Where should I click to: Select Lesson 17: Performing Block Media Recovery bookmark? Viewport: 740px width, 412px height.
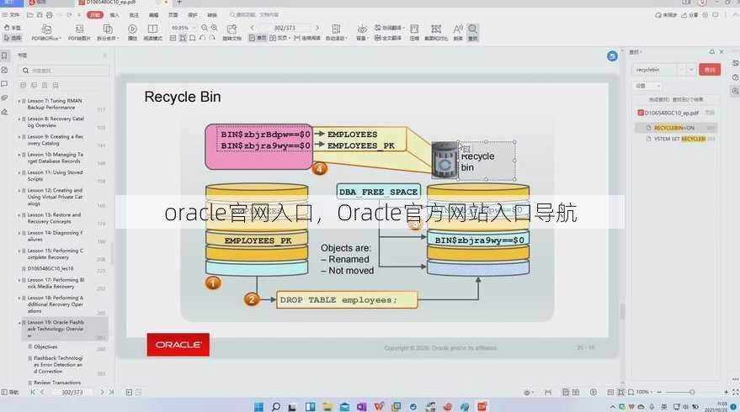(x=56, y=283)
